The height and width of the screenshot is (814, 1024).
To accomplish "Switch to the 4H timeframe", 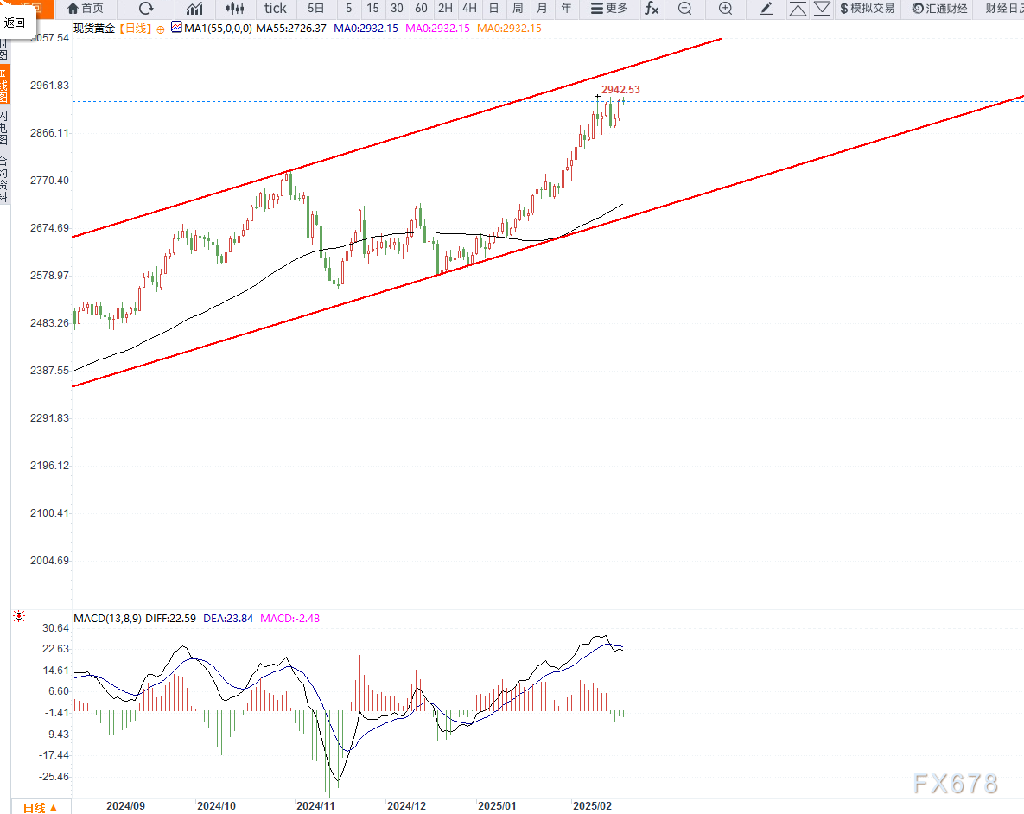I will click(x=469, y=9).
